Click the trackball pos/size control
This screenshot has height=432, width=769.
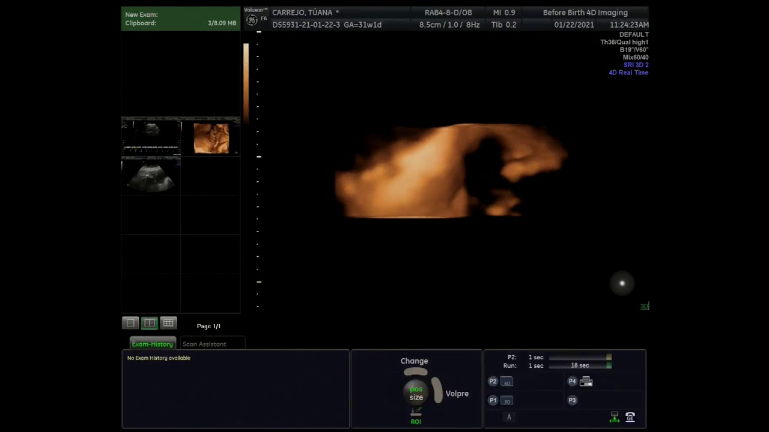(416, 393)
